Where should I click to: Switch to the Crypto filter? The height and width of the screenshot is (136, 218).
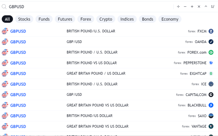click(x=106, y=19)
